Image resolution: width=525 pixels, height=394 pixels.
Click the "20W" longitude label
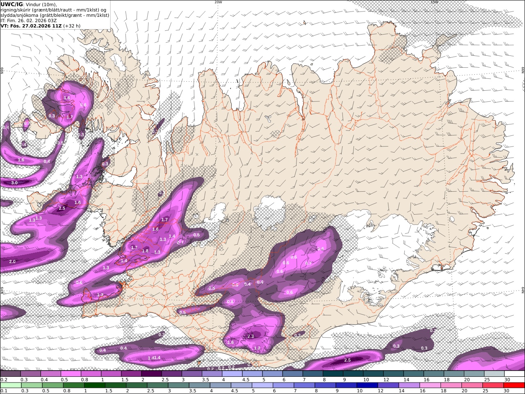218,2
